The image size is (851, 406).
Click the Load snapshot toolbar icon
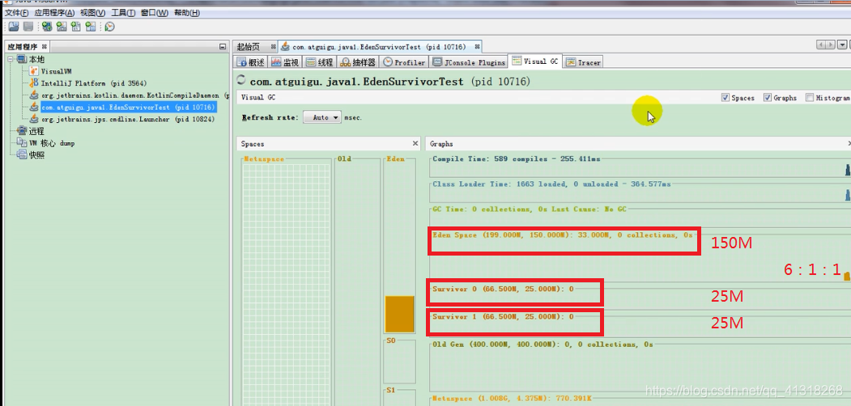tap(14, 26)
